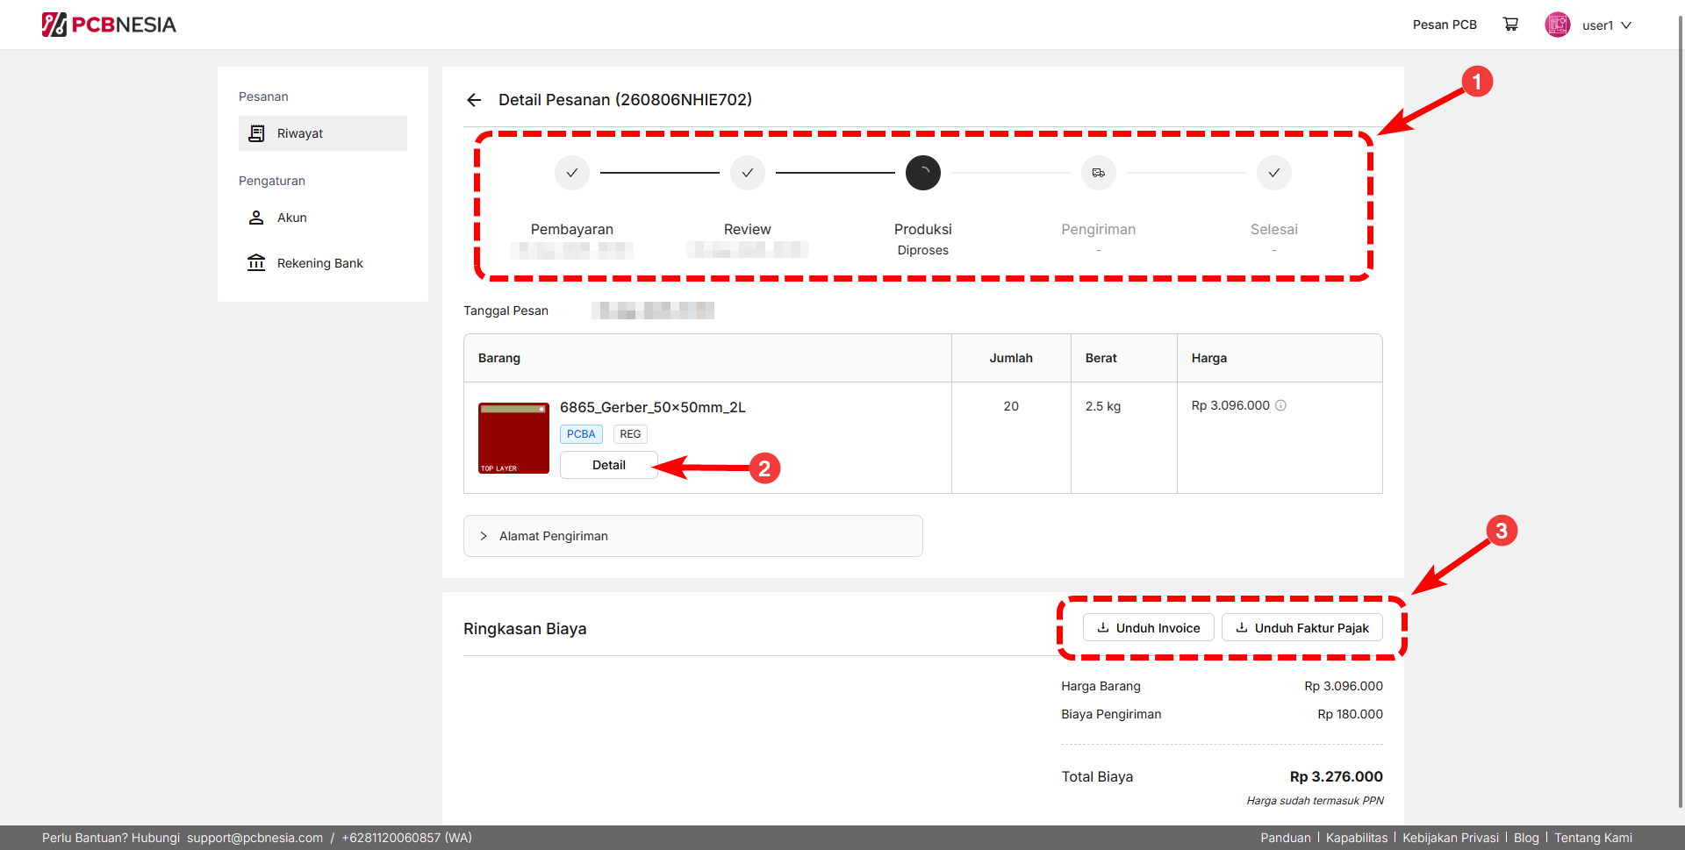1685x850 pixels.
Task: Click the Review step checkmark
Action: click(748, 173)
